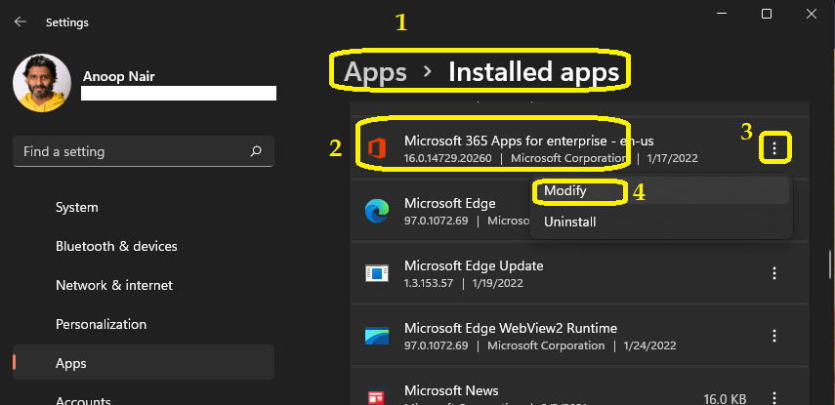Open Bluetooth & devices settings
The image size is (835, 405).
(116, 246)
